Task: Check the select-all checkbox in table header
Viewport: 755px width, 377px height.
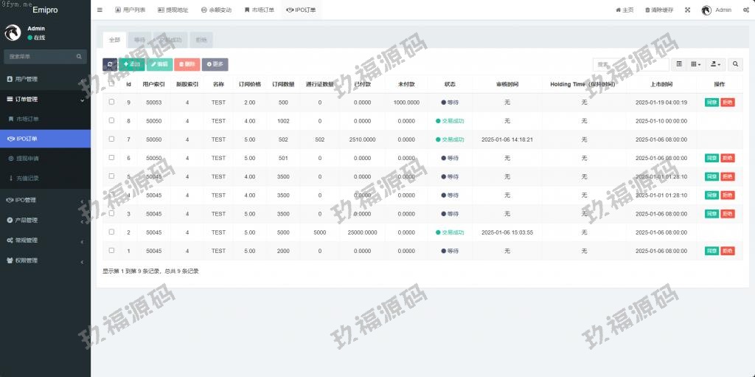Action: 112,83
